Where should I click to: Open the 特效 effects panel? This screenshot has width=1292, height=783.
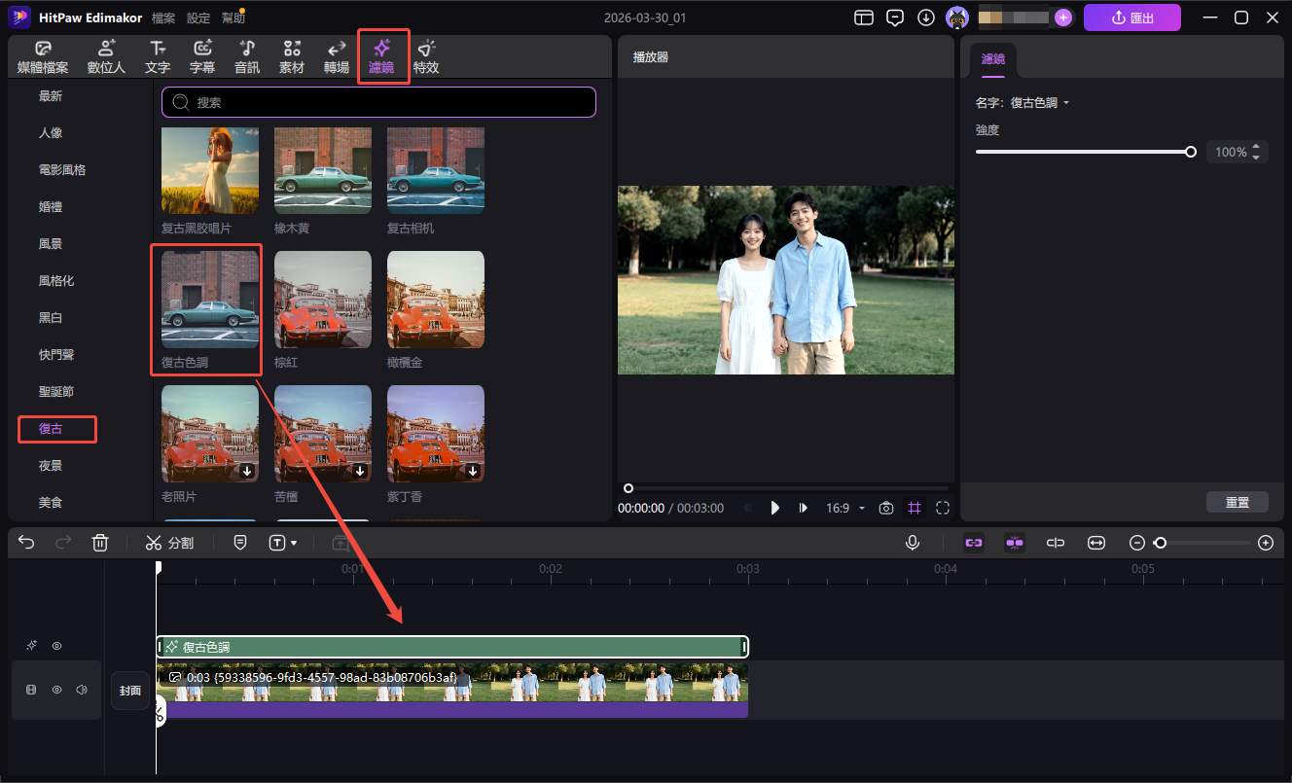coord(426,56)
